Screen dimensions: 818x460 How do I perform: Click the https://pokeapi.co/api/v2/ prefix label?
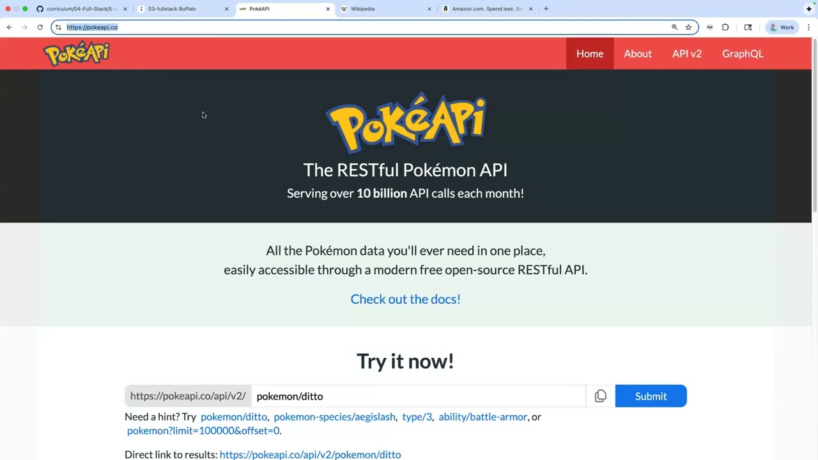point(188,396)
